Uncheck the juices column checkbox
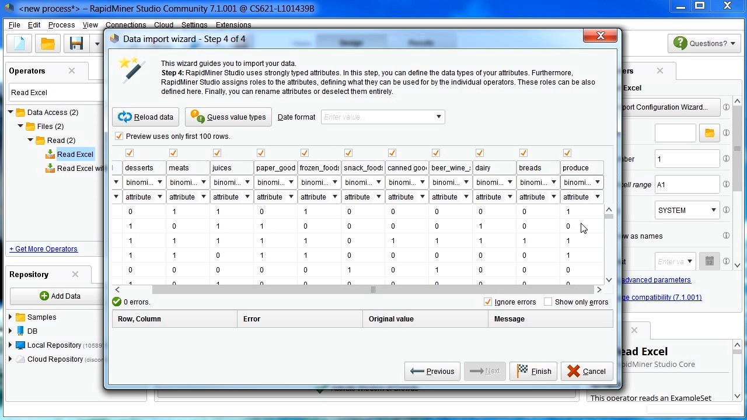The height and width of the screenshot is (420, 747). (x=217, y=153)
